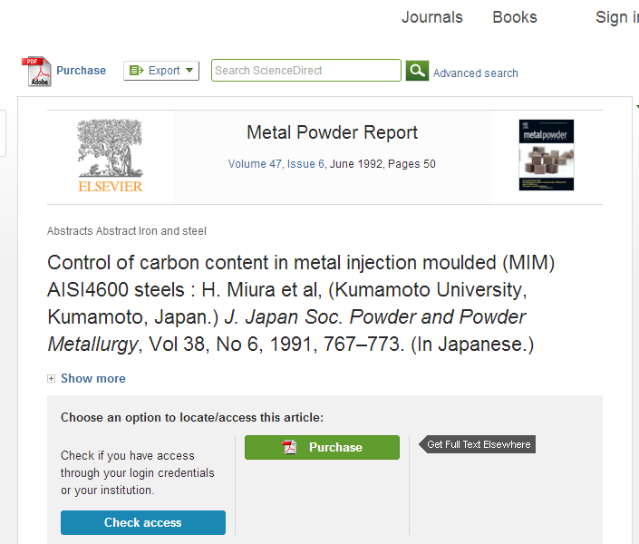Click the plus icon beside Show more
Image resolution: width=639 pixels, height=544 pixels.
[x=52, y=379]
